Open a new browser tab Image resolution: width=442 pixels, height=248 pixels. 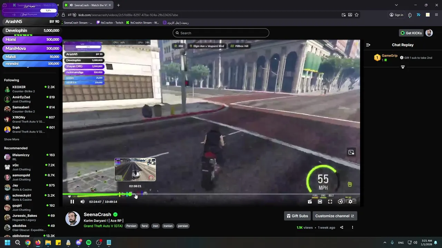(x=118, y=5)
